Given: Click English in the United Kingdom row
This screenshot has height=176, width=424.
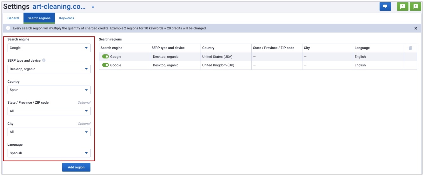Looking at the screenshot, I should [x=360, y=65].
